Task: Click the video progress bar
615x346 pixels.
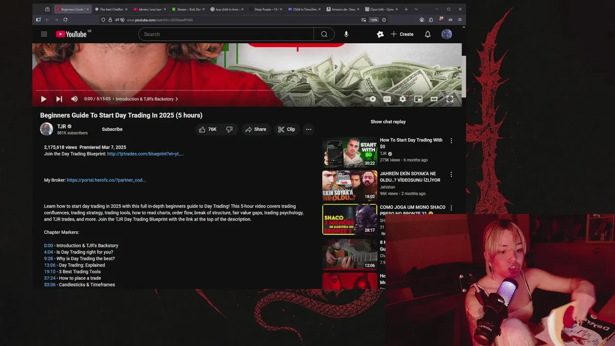Action: pyautogui.click(x=248, y=90)
